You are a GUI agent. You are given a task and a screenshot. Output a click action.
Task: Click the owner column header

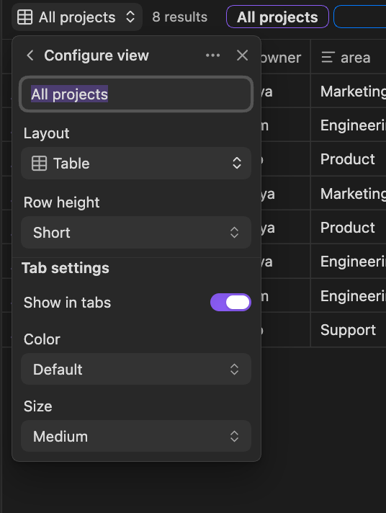tap(286, 58)
